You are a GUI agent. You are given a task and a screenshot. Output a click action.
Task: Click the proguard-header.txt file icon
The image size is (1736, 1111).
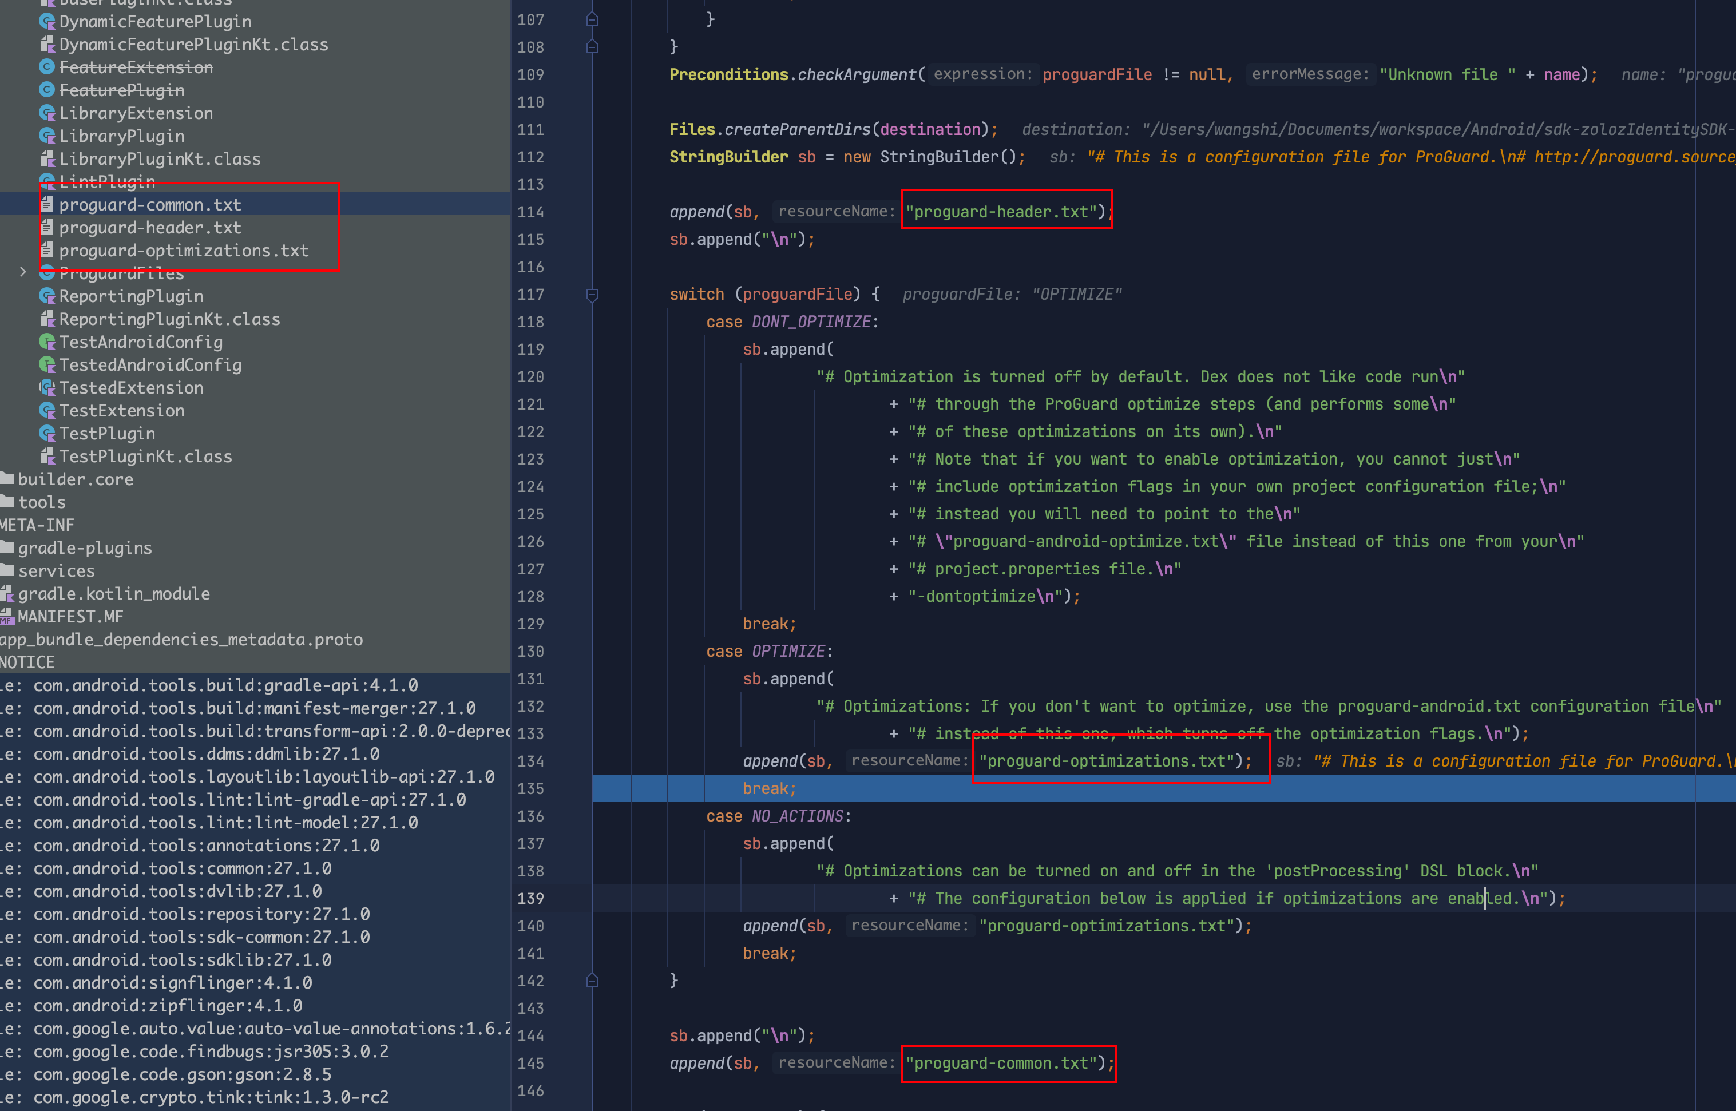[47, 227]
